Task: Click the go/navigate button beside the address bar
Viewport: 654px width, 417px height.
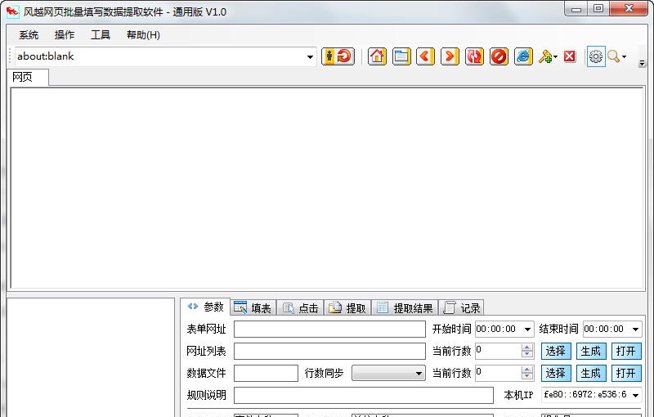Action: pos(338,56)
